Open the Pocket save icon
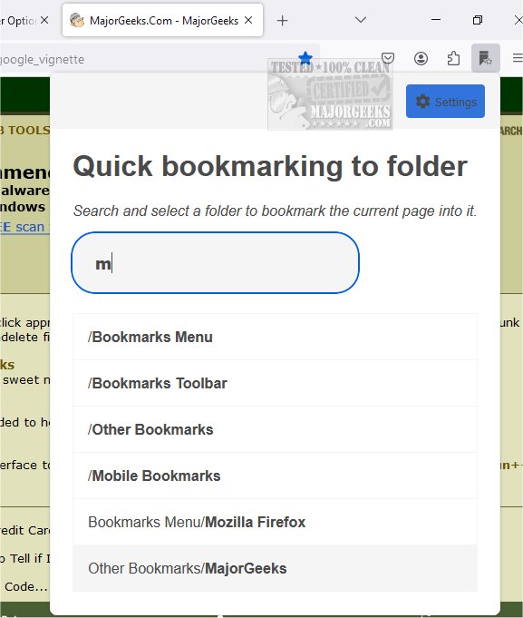The width and height of the screenshot is (523, 618). (388, 58)
